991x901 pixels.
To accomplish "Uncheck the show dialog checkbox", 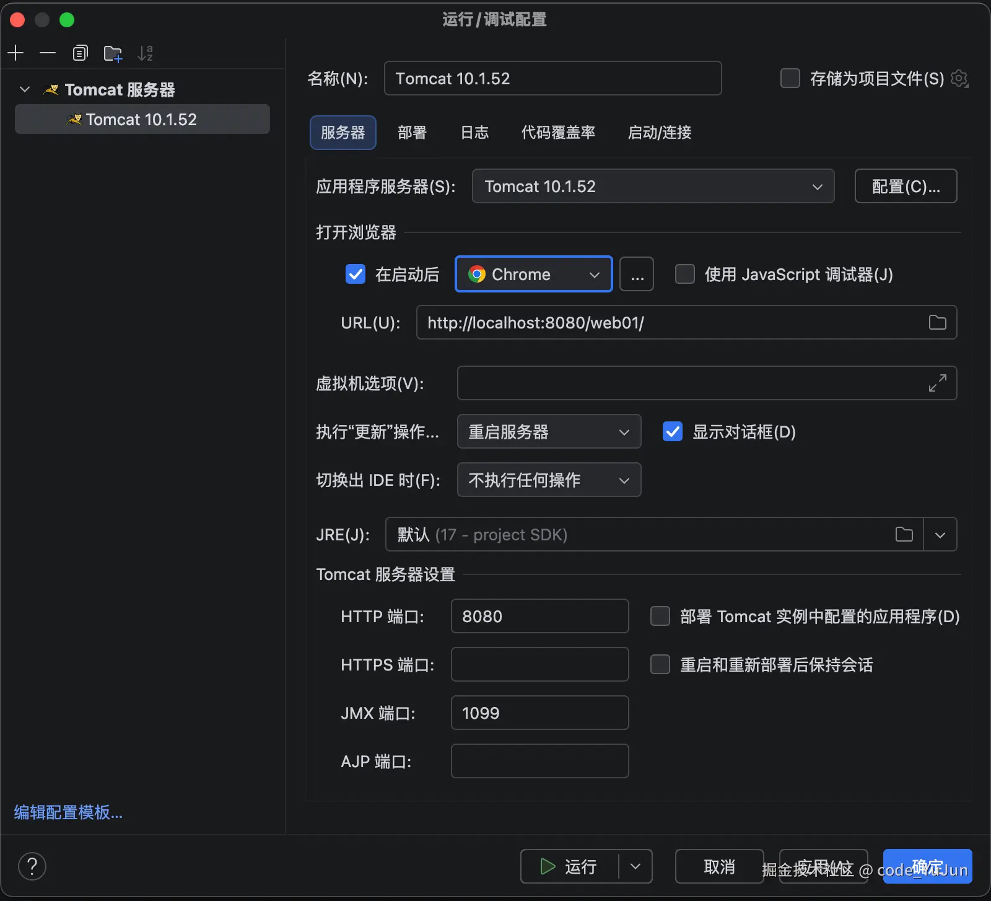I will point(673,431).
